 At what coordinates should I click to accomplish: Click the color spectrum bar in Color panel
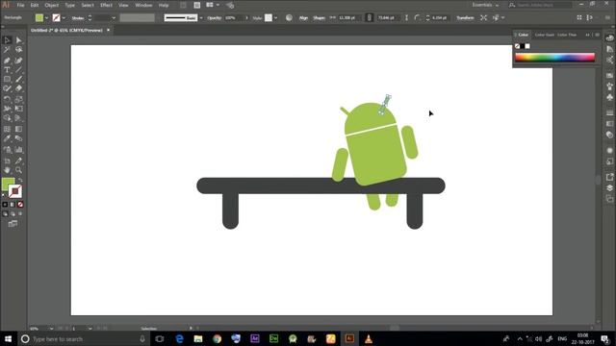click(x=554, y=58)
